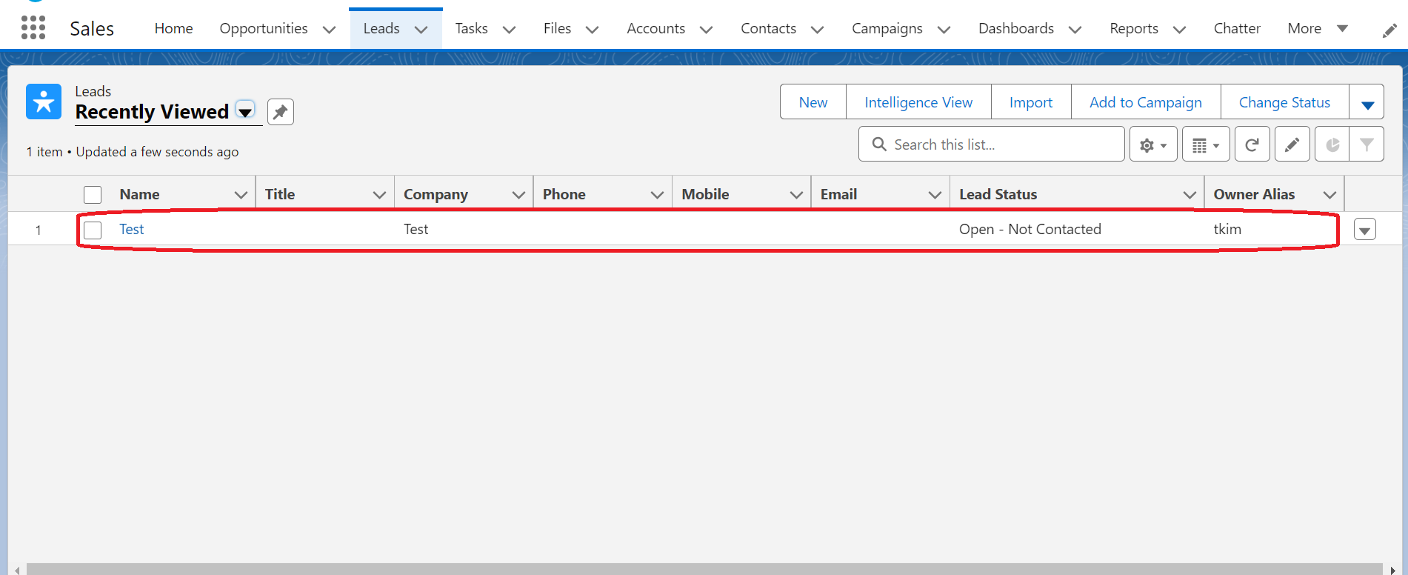
Task: Check the box for Test lead row
Action: 93,230
